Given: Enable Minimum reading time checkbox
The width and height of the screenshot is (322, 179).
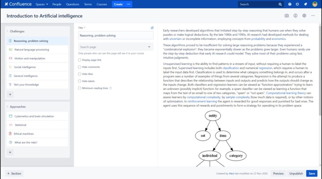Looking at the screenshot, I should 80,88.
